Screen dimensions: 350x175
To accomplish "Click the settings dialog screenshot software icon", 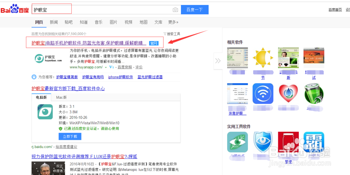I will [x=238, y=94].
